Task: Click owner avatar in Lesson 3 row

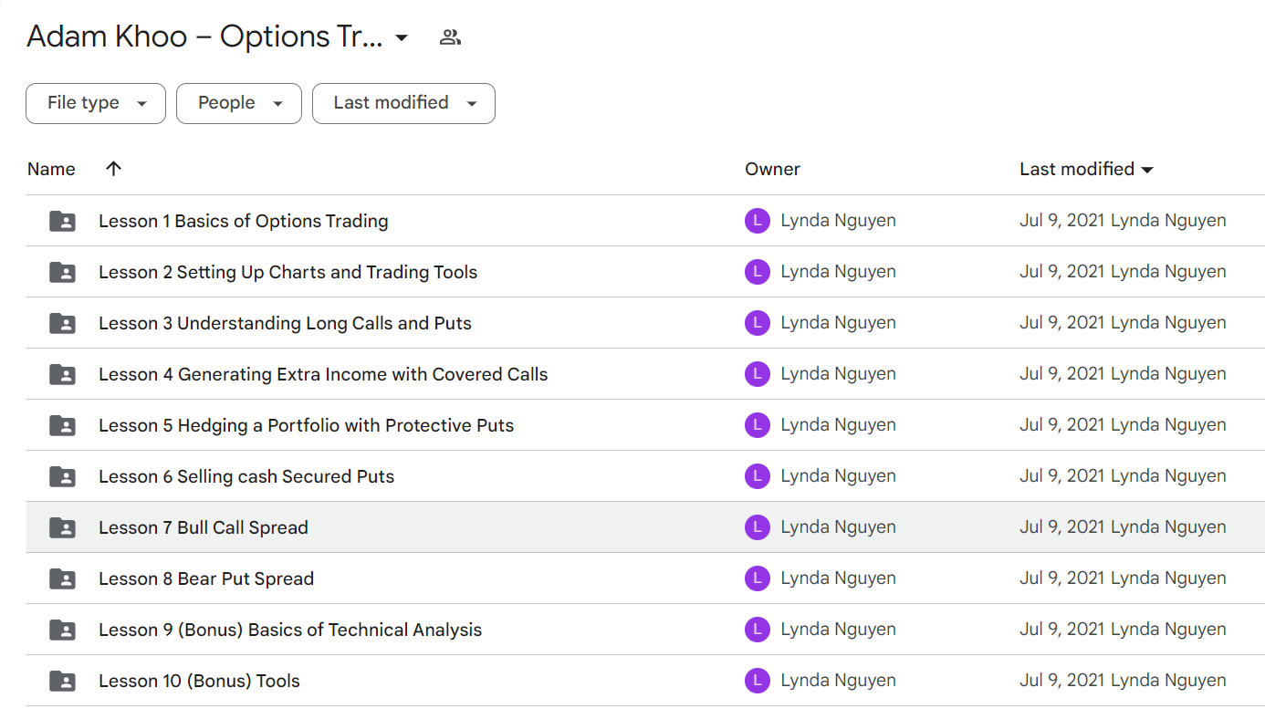Action: point(758,323)
